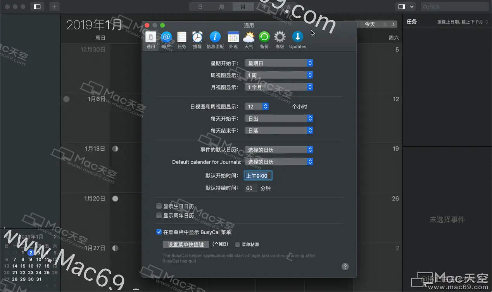This screenshot has height=292, width=492.
Task: Click the 默认开始时间 上午9:00 field
Action: pyautogui.click(x=258, y=176)
